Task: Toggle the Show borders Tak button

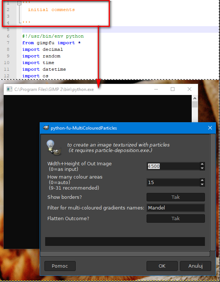Action: coord(176,197)
